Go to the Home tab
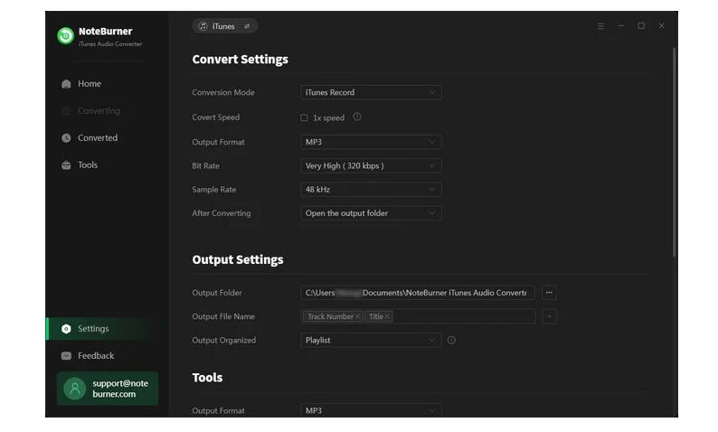 [89, 84]
